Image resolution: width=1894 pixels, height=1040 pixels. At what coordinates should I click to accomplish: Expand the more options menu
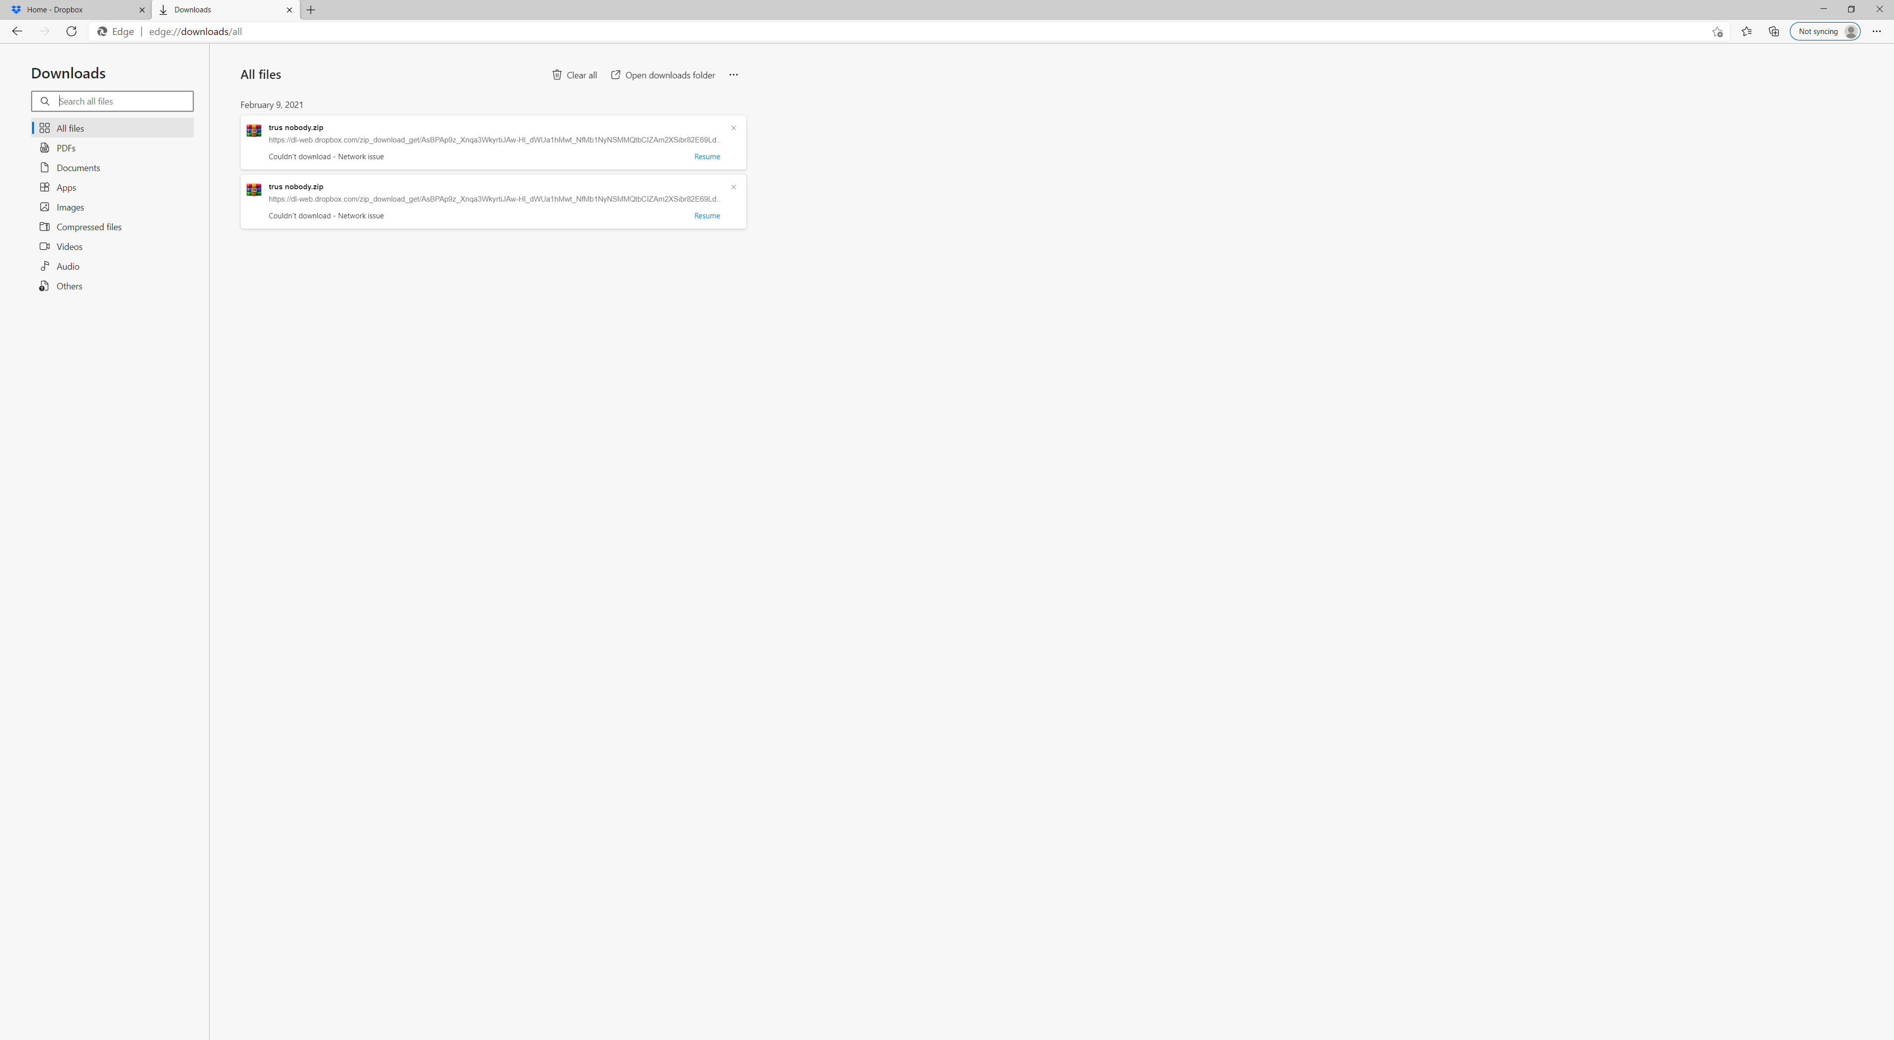click(734, 74)
